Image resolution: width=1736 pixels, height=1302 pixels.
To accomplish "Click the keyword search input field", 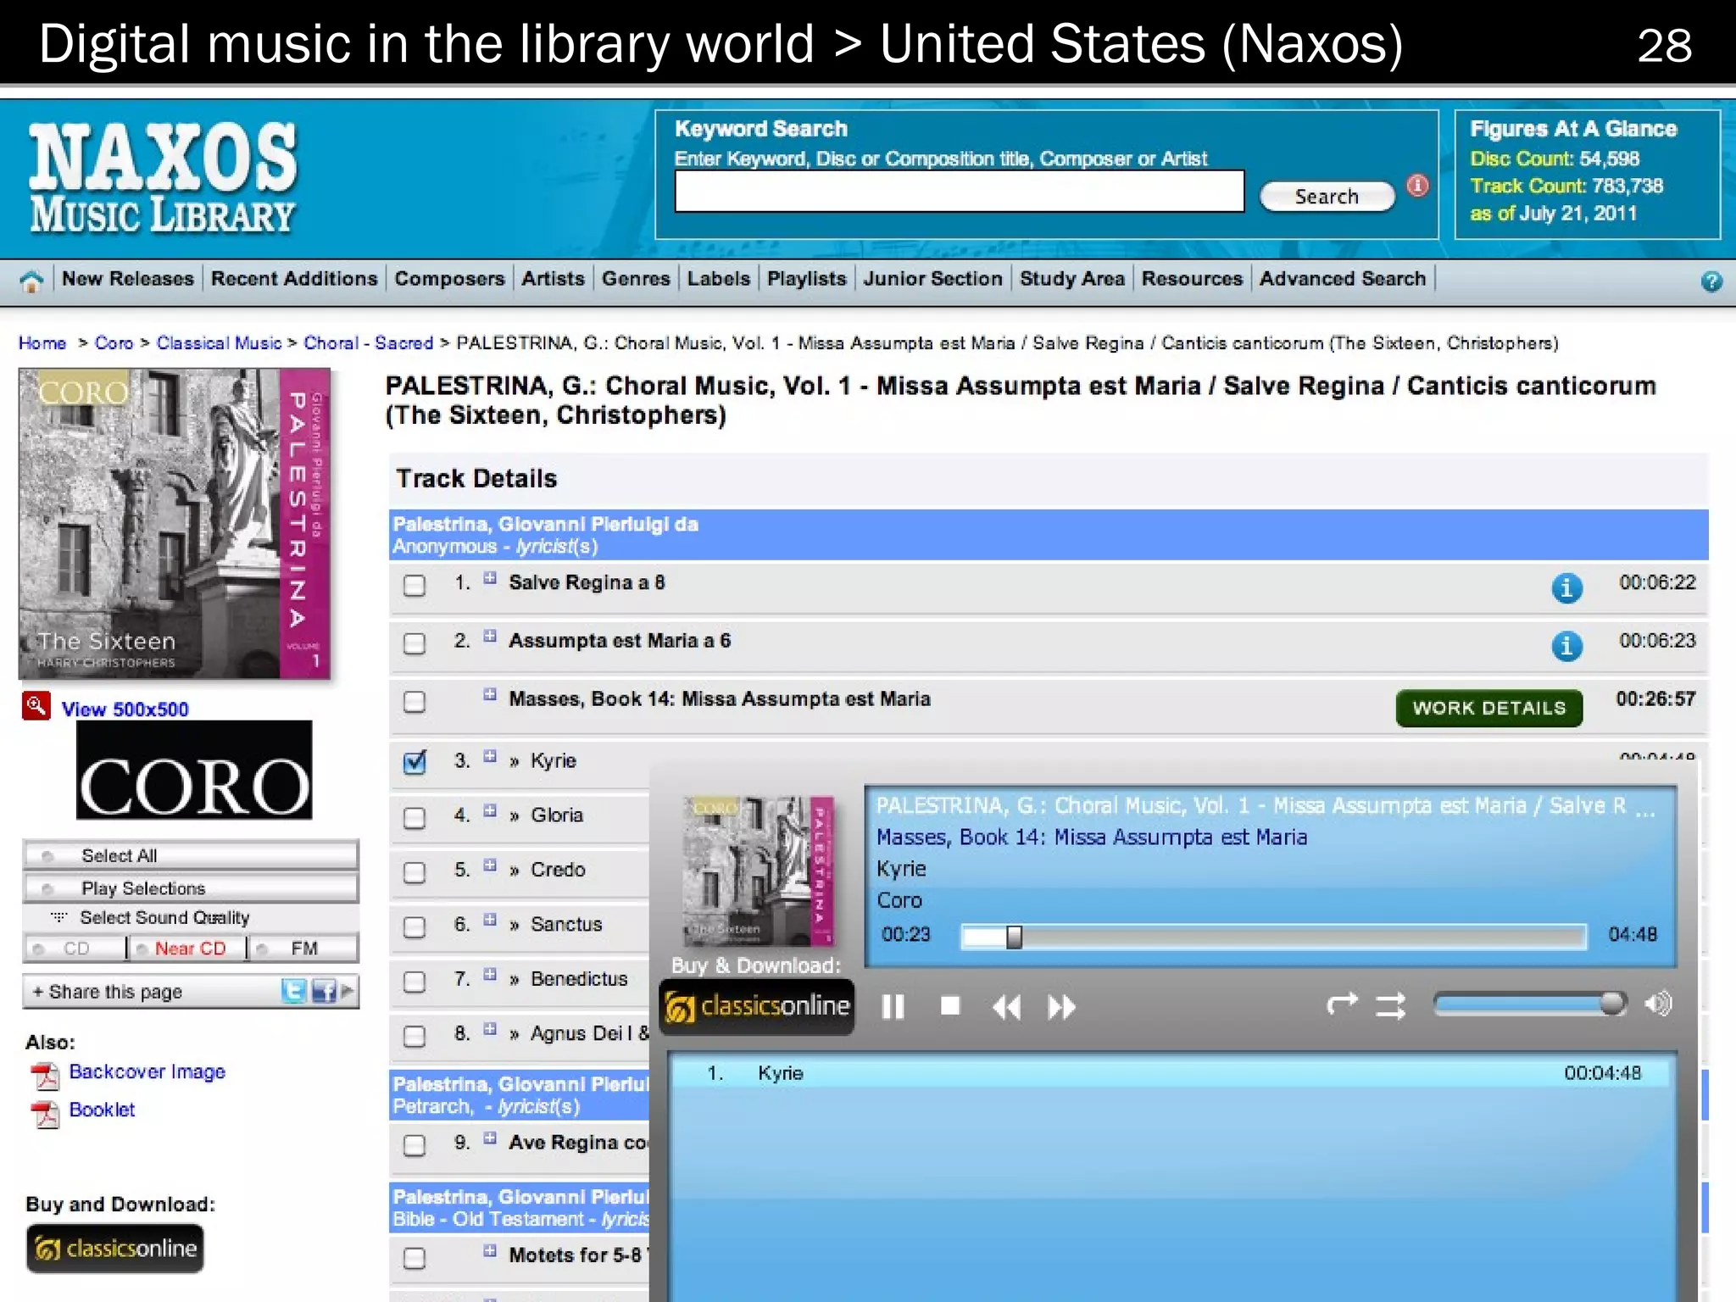I will (x=960, y=192).
